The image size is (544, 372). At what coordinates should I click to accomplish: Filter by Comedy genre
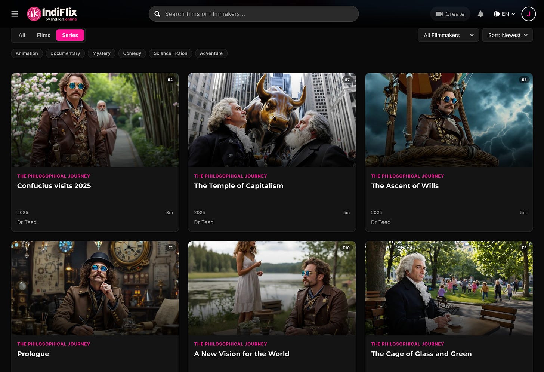click(132, 53)
